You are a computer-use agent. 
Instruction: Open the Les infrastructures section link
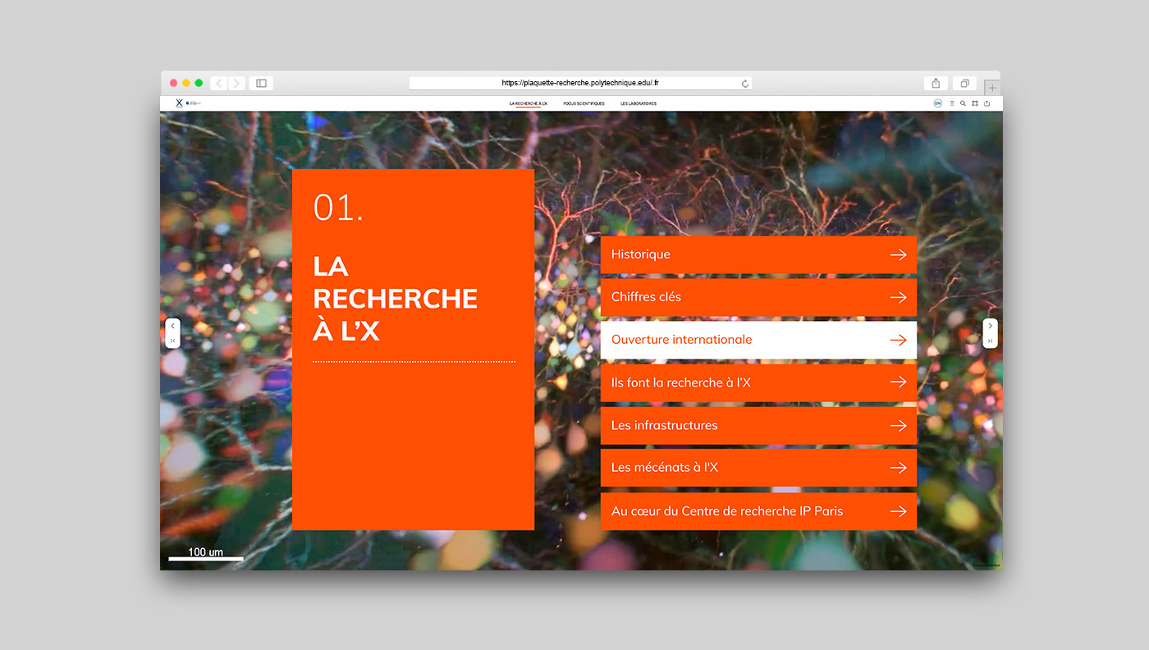pos(758,425)
